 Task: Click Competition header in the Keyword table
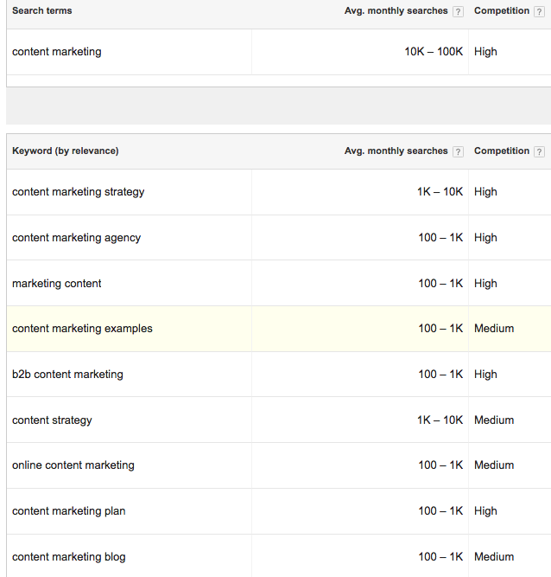pyautogui.click(x=501, y=151)
